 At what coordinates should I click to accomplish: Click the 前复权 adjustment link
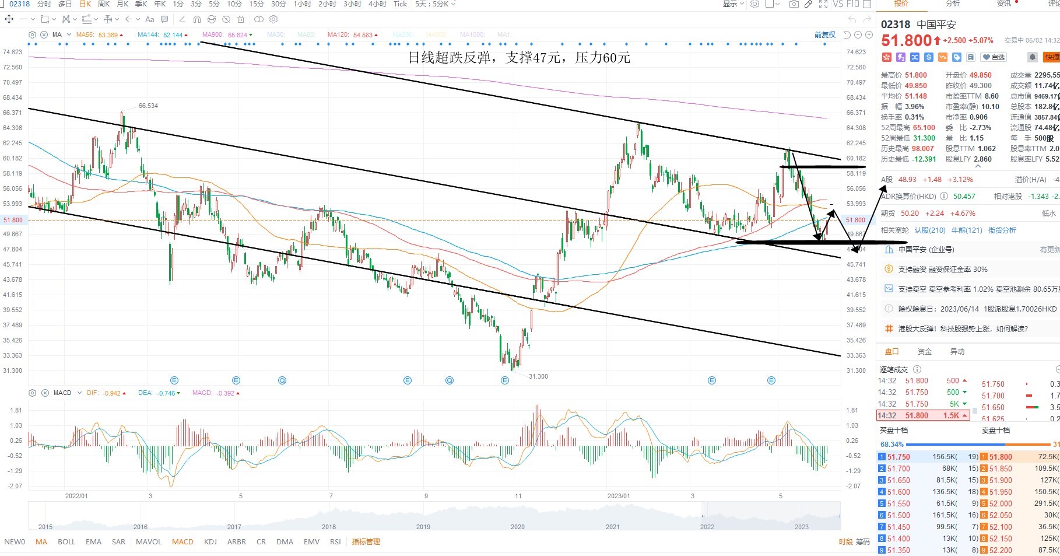coord(825,35)
